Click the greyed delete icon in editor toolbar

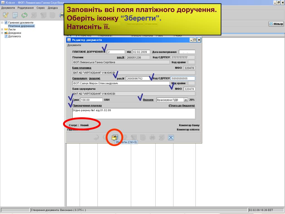pyautogui.click(x=162, y=138)
